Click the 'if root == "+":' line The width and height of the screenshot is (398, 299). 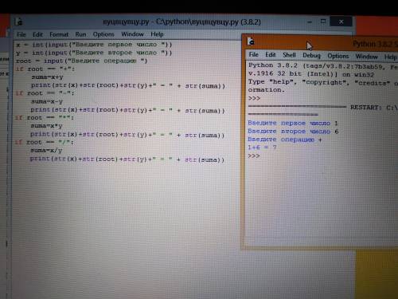45,69
